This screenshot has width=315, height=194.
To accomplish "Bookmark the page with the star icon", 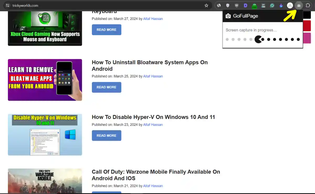I will (x=206, y=5).
